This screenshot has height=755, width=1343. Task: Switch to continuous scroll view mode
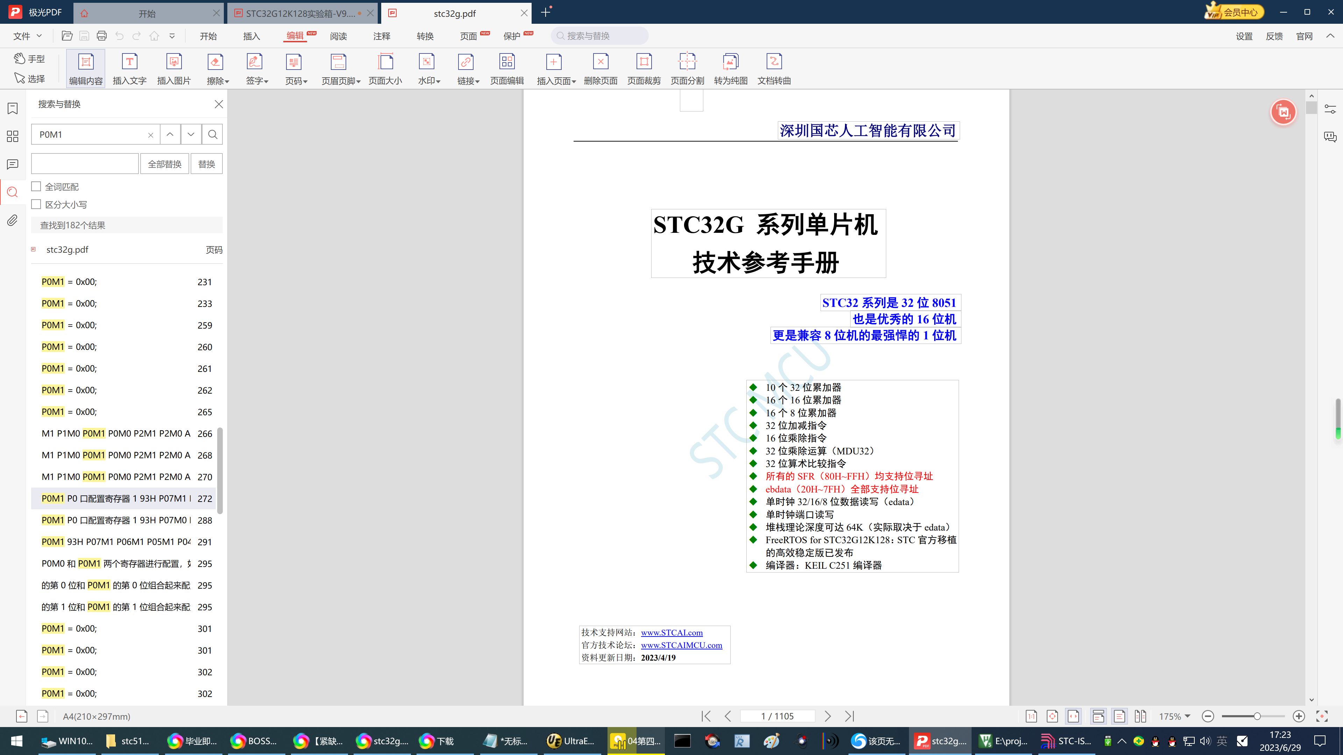coord(1099,717)
